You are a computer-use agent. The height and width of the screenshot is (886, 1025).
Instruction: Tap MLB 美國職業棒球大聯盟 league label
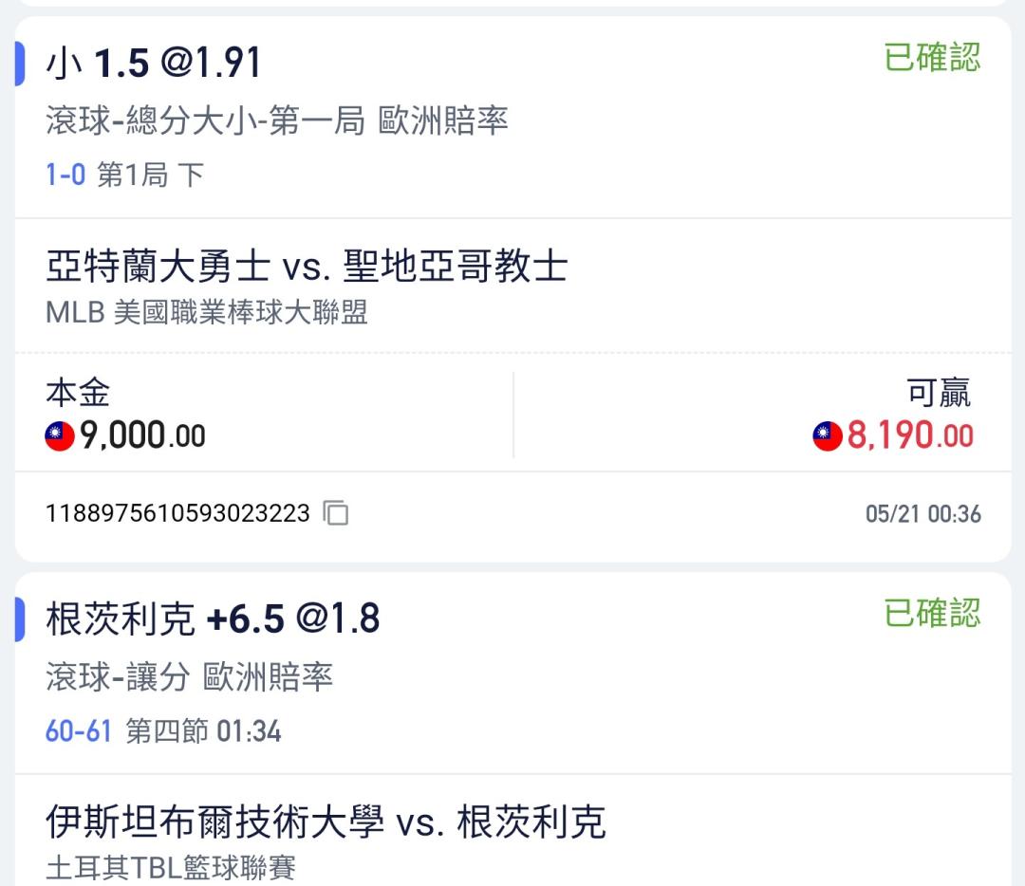point(207,312)
